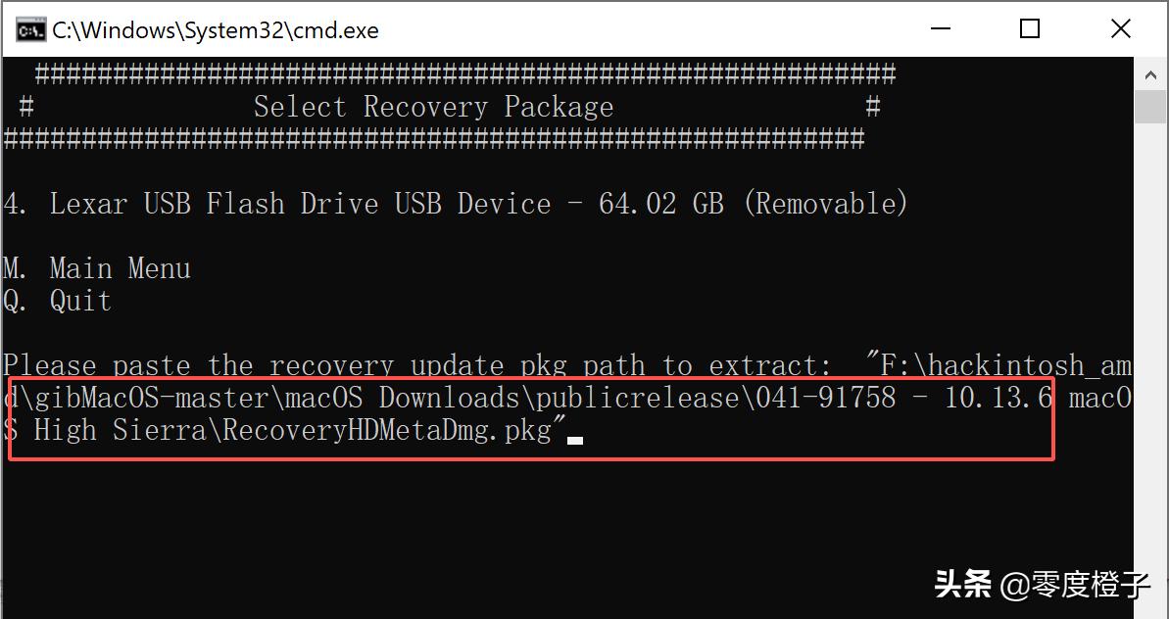Image resolution: width=1169 pixels, height=619 pixels.
Task: Click the Q. Quit option line
Action: (x=59, y=301)
